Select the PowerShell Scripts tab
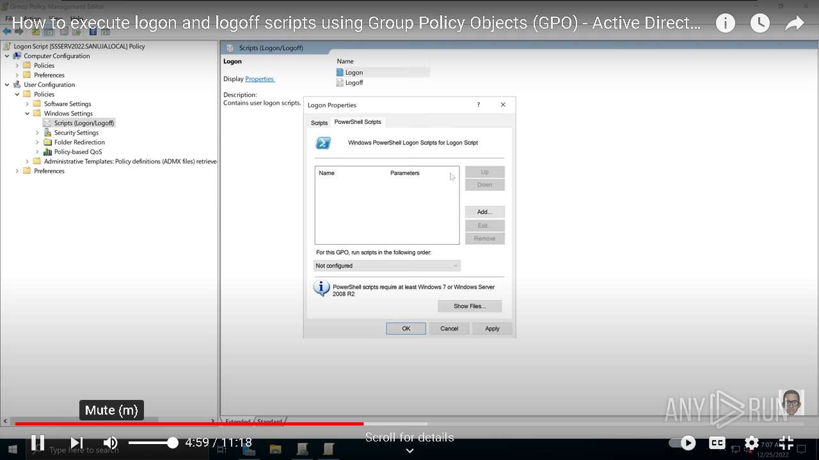819x460 pixels. [358, 121]
